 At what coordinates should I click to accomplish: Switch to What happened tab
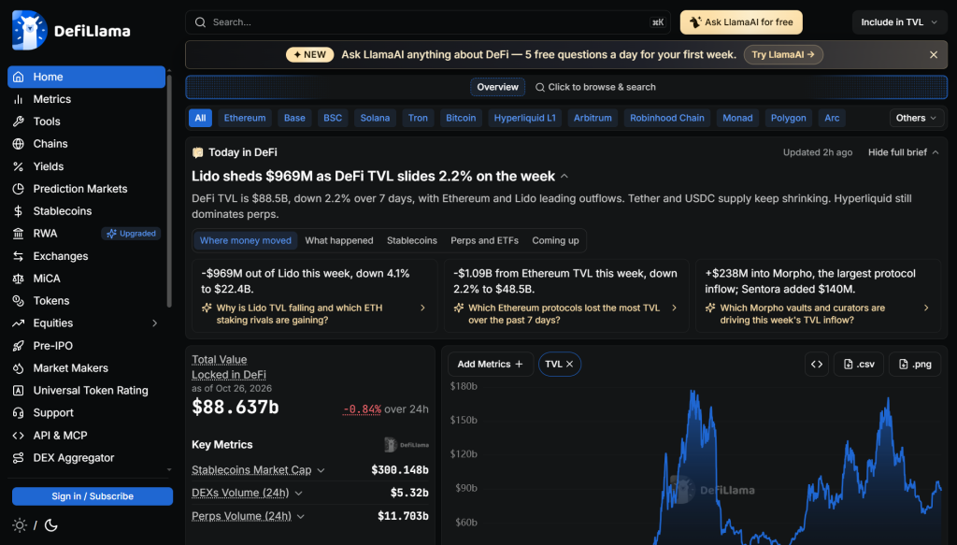click(338, 240)
